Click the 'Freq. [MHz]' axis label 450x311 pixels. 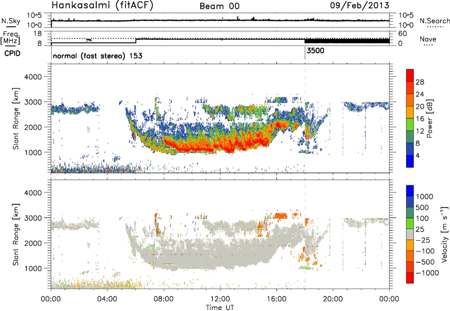10,38
